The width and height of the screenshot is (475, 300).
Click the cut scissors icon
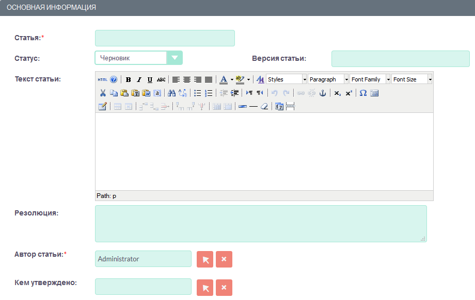pos(103,93)
